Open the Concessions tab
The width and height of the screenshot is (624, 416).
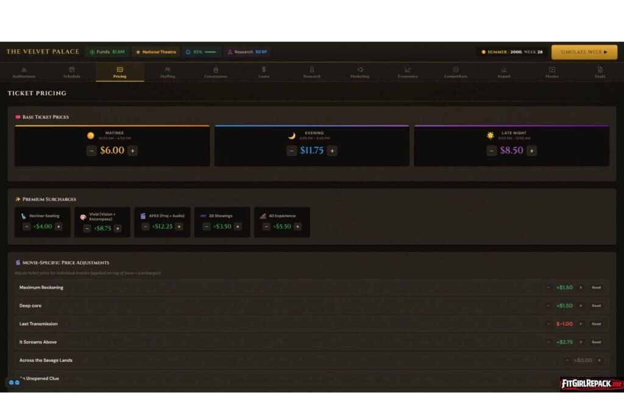[216, 72]
